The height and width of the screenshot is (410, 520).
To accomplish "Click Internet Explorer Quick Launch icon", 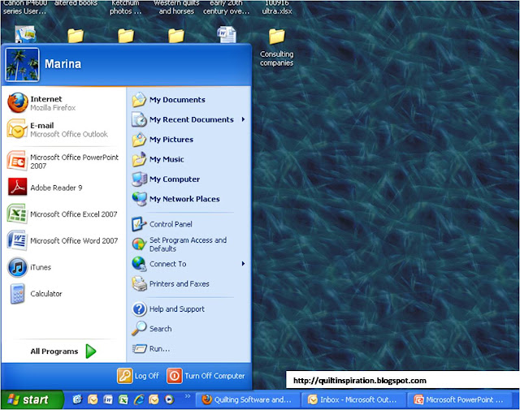I will click(x=139, y=399).
